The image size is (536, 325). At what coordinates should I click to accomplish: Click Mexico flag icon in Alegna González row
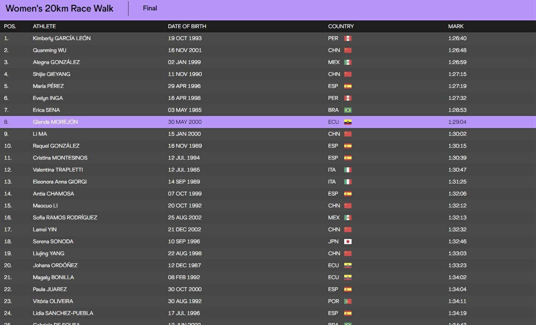[348, 62]
